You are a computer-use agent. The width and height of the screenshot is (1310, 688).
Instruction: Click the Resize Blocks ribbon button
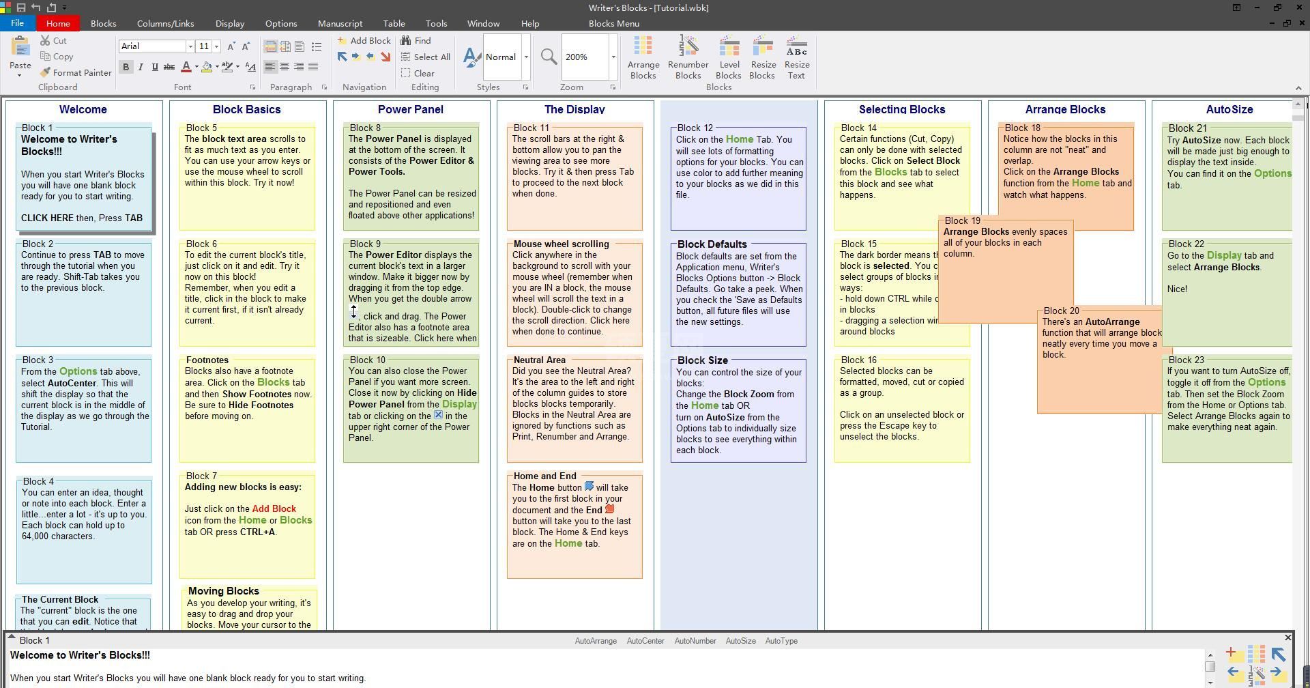pyautogui.click(x=762, y=57)
